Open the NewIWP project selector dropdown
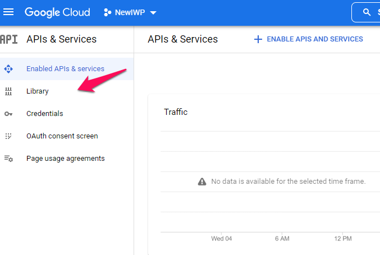This screenshot has height=255, width=380. pos(130,12)
